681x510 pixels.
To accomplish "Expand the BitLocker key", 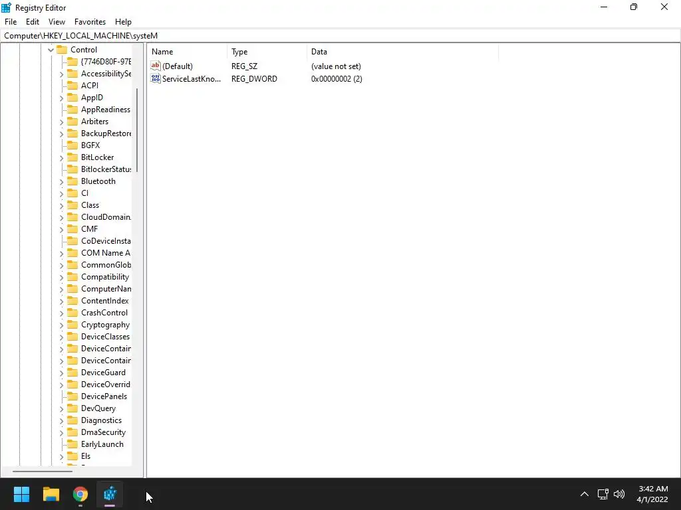I will click(61, 158).
